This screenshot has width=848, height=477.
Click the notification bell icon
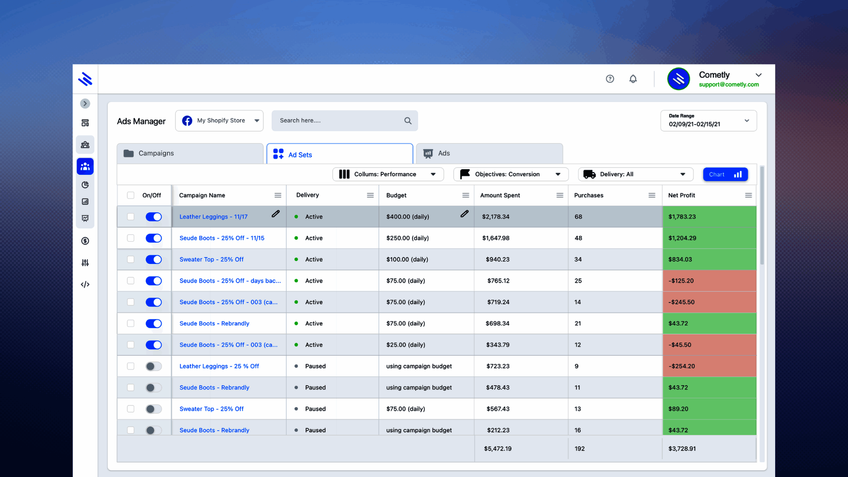633,79
